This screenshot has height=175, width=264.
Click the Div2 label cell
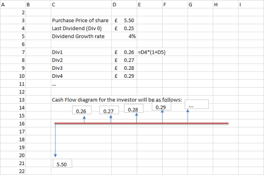click(x=81, y=60)
